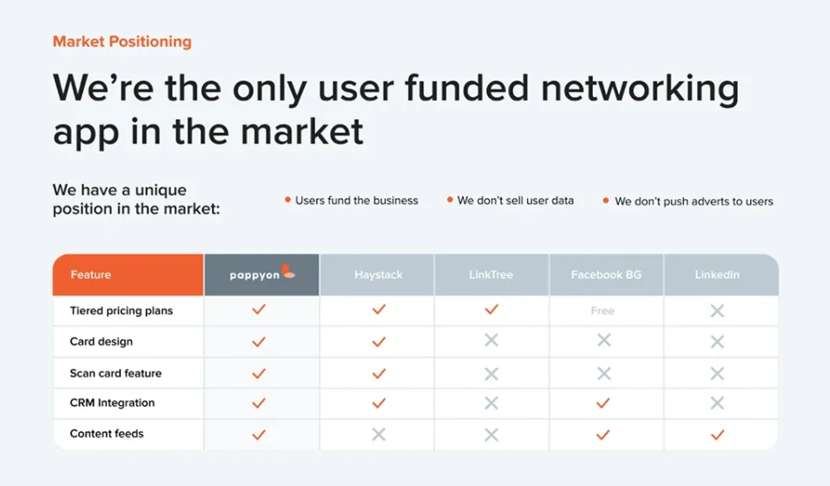The height and width of the screenshot is (486, 830).
Task: Select the Feature column header
Action: pyautogui.click(x=91, y=274)
